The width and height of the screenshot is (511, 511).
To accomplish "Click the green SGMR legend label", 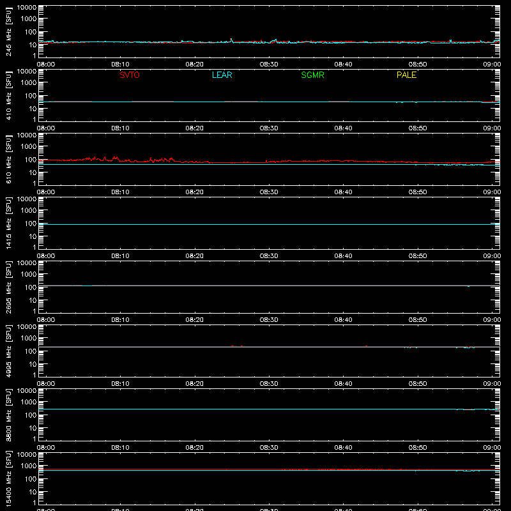I will (312, 75).
